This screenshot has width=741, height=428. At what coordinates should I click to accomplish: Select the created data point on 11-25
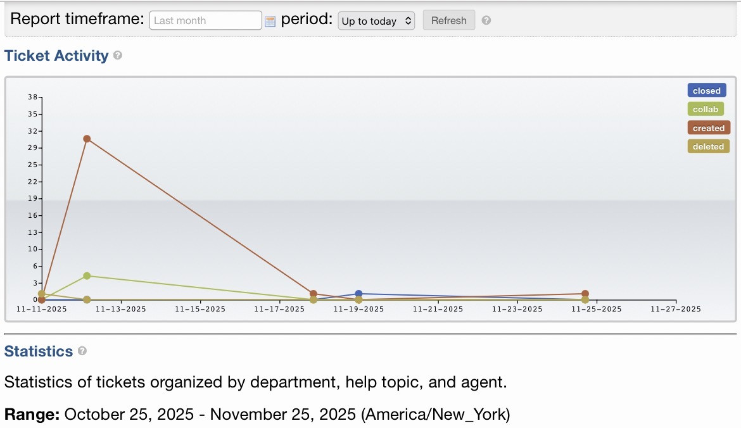click(x=585, y=294)
